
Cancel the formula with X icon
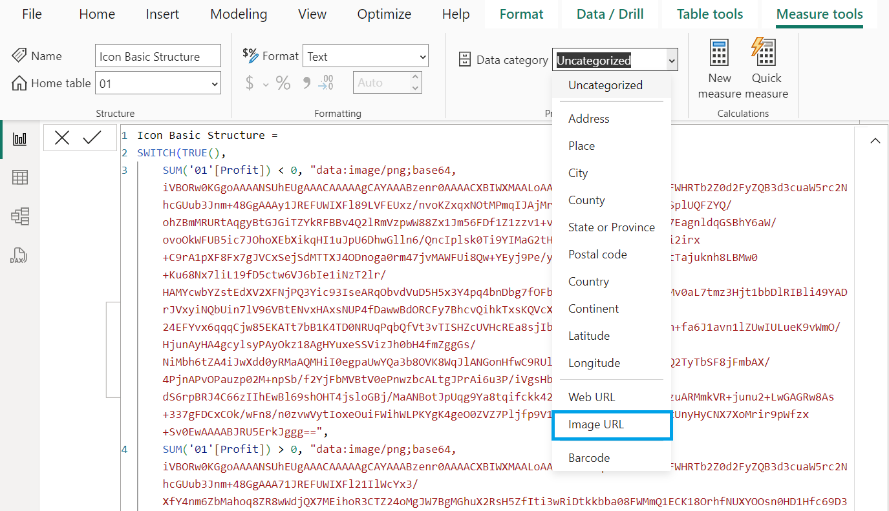(x=62, y=138)
